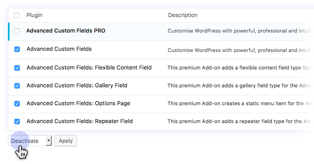The image size is (314, 164).
Task: Uncheck the Advanced Custom Fields checkbox
Action: (x=17, y=49)
